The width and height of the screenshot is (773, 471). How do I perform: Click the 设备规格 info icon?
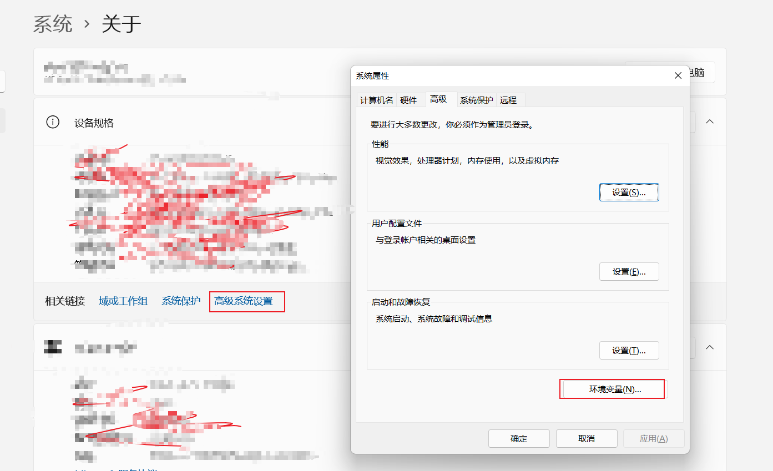click(x=53, y=122)
